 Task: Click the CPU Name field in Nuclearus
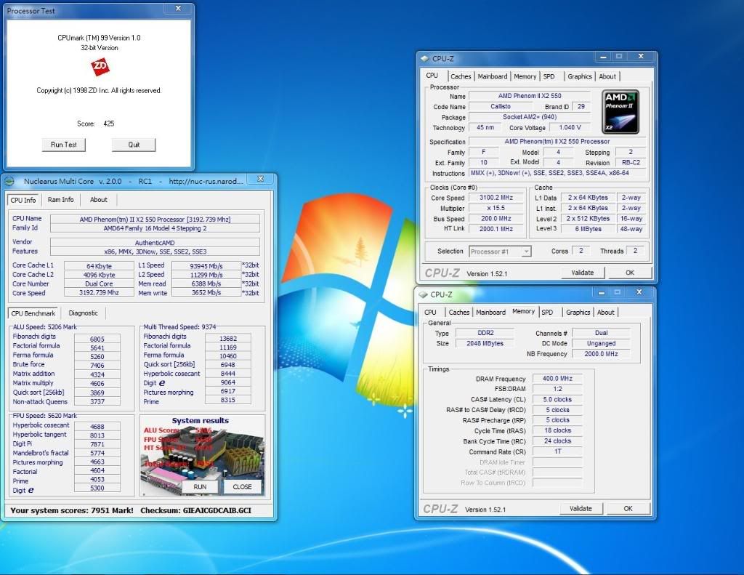pyautogui.click(x=155, y=220)
